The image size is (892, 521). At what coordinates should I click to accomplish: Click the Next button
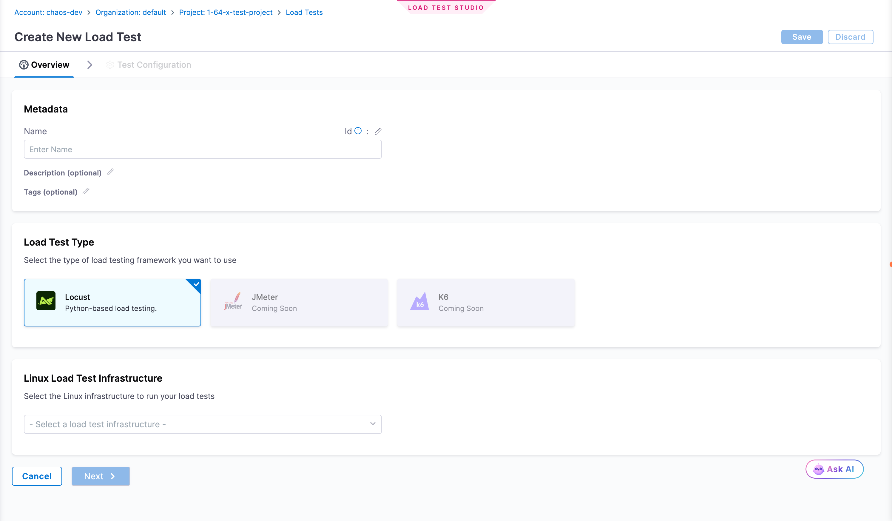pyautogui.click(x=101, y=476)
